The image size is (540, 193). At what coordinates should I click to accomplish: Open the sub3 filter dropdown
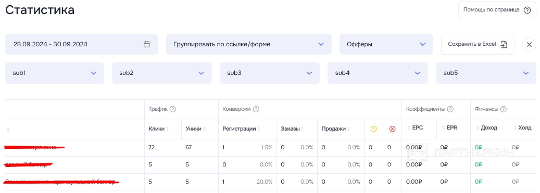[270, 73]
